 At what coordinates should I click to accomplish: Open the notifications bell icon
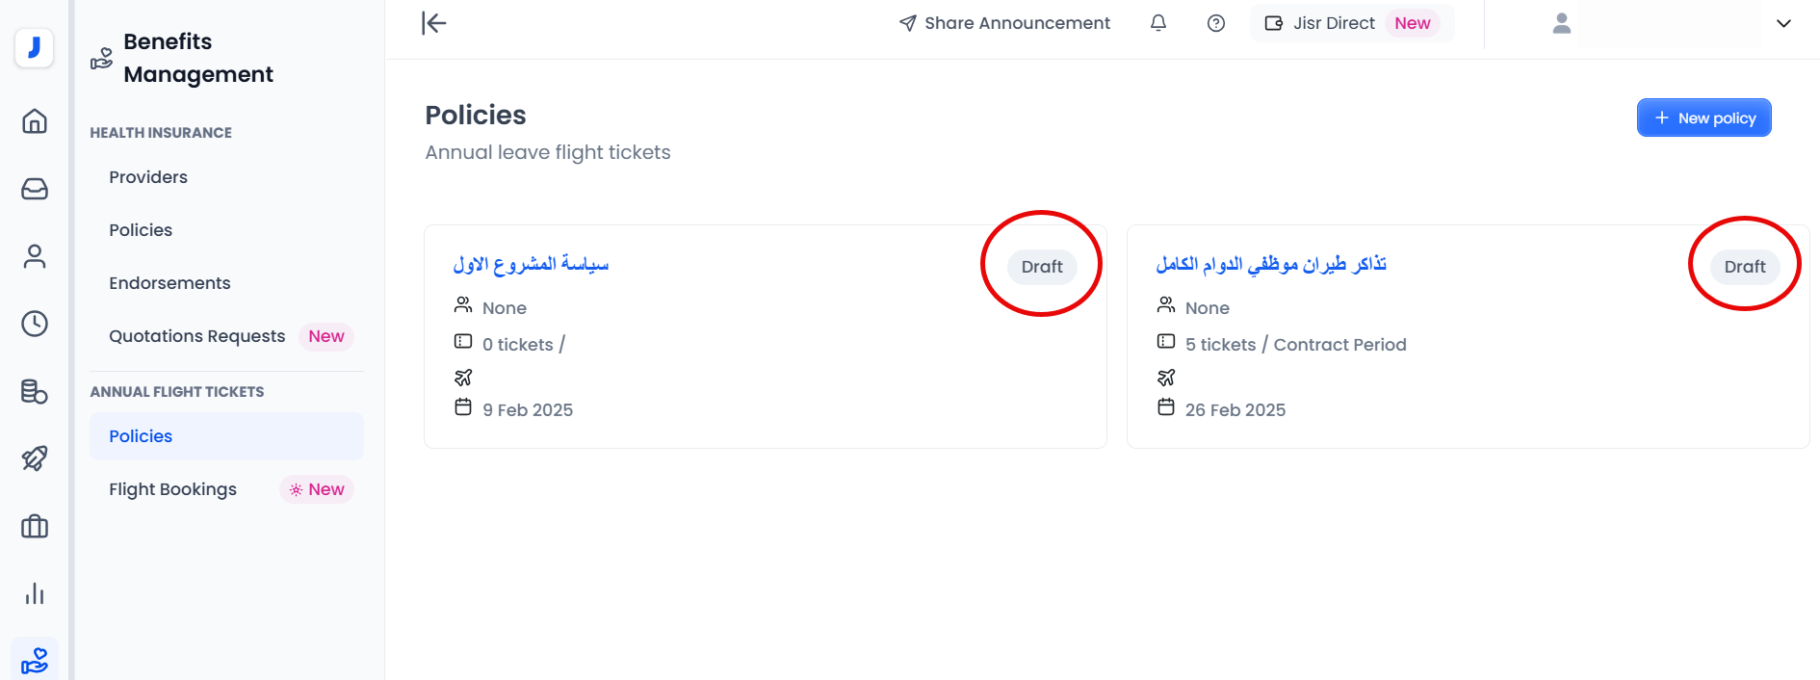click(x=1158, y=22)
